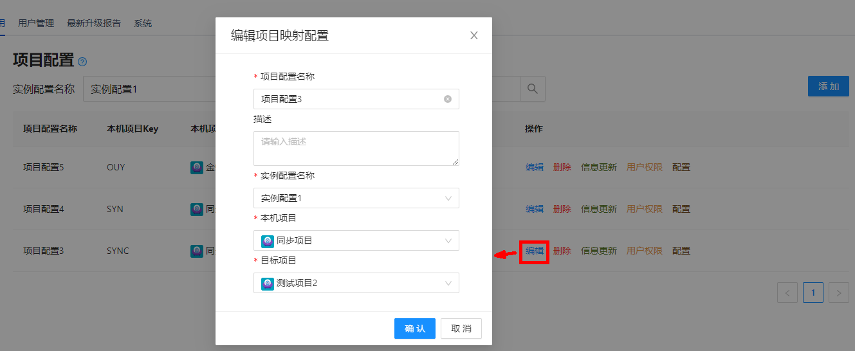This screenshot has height=351, width=855.
Task: Go to previous page arrow
Action: pyautogui.click(x=787, y=292)
